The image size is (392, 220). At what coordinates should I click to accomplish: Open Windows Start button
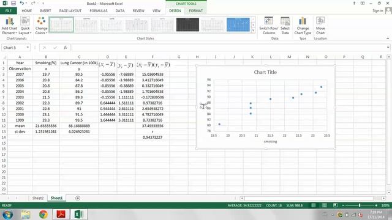pos(7,215)
